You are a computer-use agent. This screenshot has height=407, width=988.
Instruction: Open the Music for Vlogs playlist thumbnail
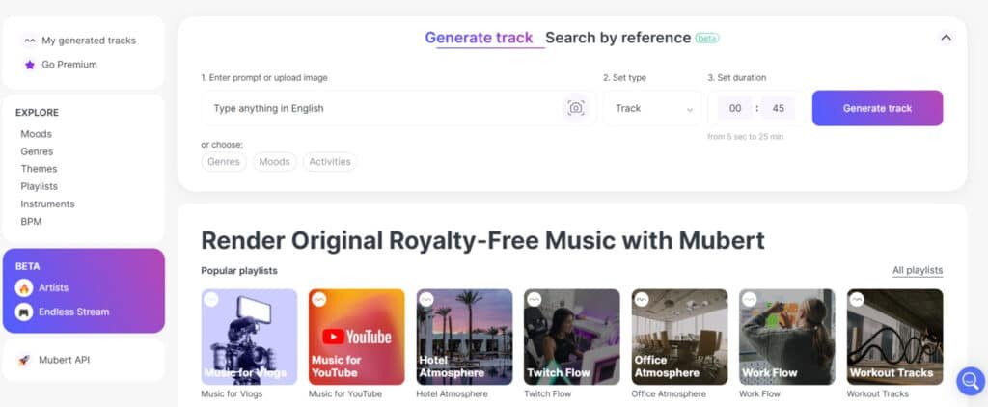click(x=249, y=337)
